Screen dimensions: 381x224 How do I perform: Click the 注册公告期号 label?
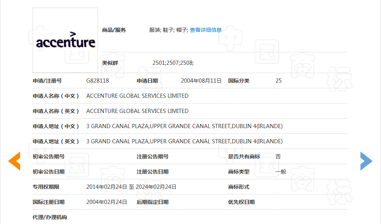point(152,157)
